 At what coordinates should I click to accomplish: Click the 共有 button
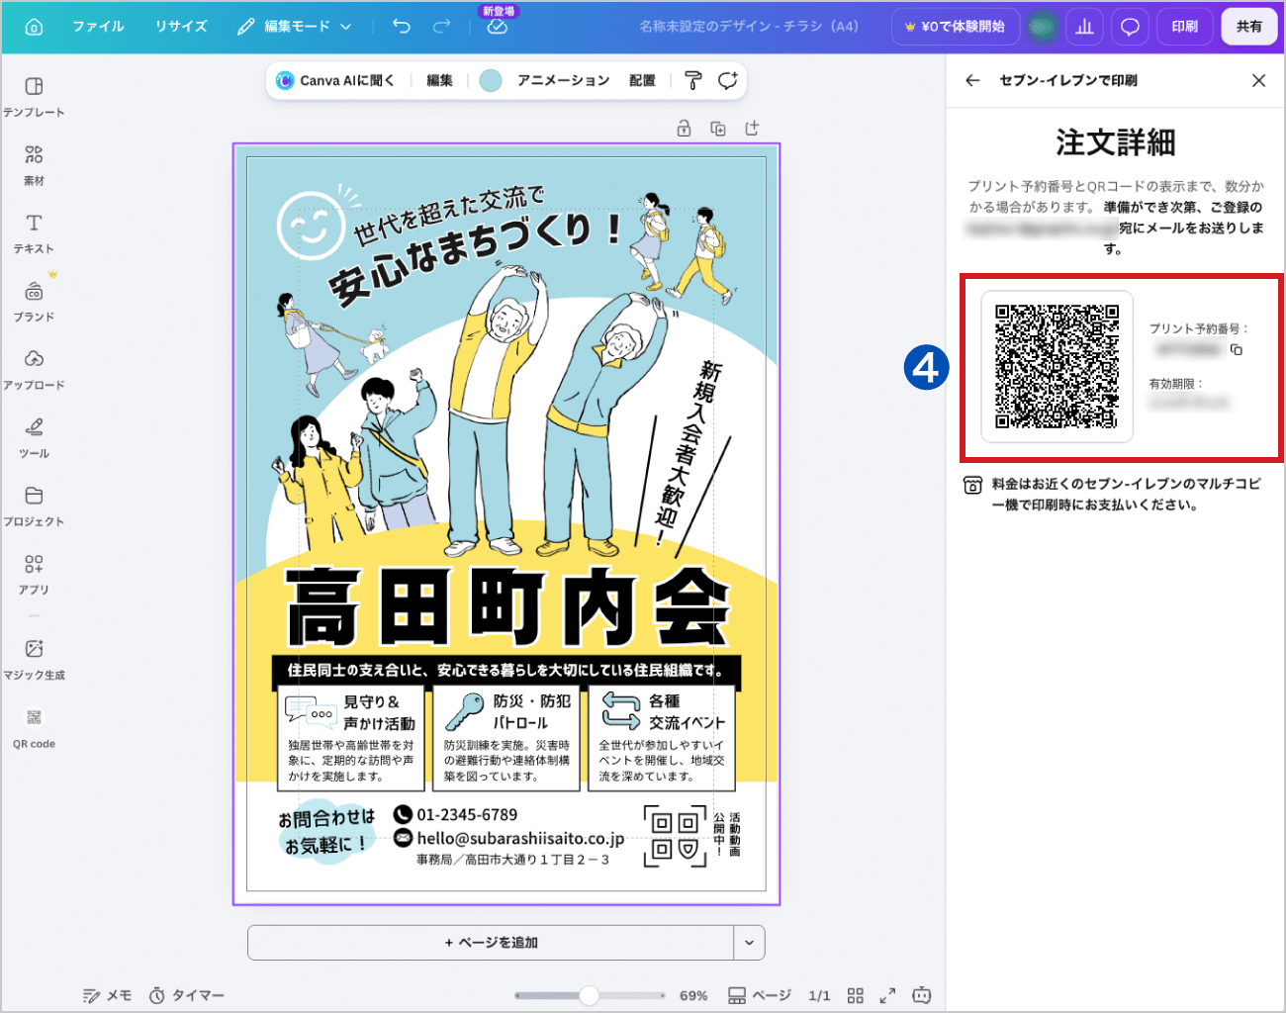tap(1249, 27)
